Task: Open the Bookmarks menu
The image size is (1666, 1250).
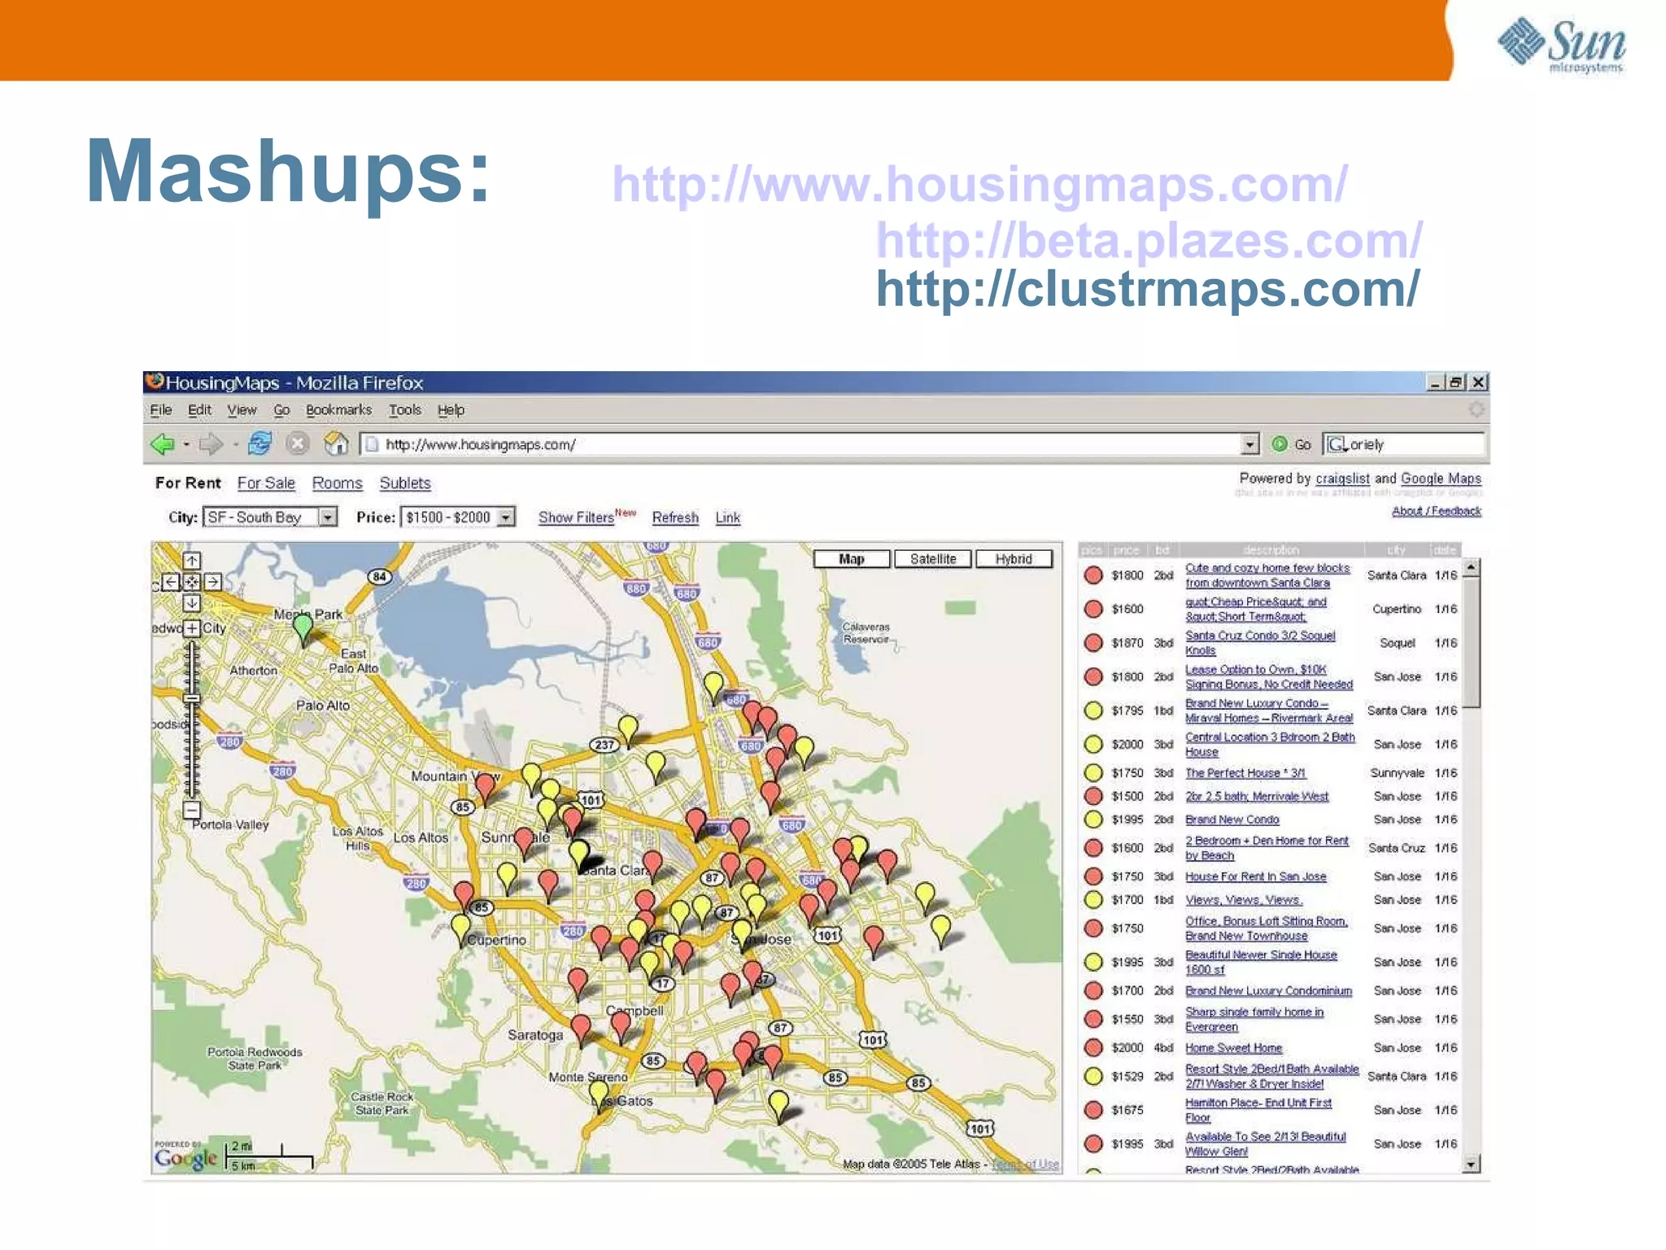Action: (338, 410)
